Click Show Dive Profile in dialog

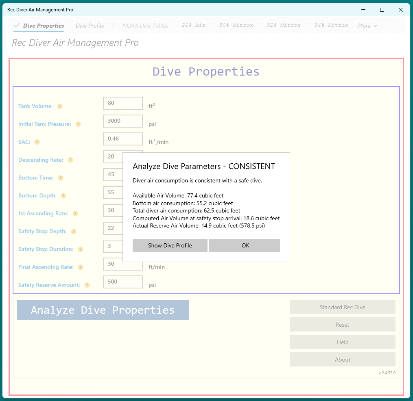pyautogui.click(x=170, y=245)
